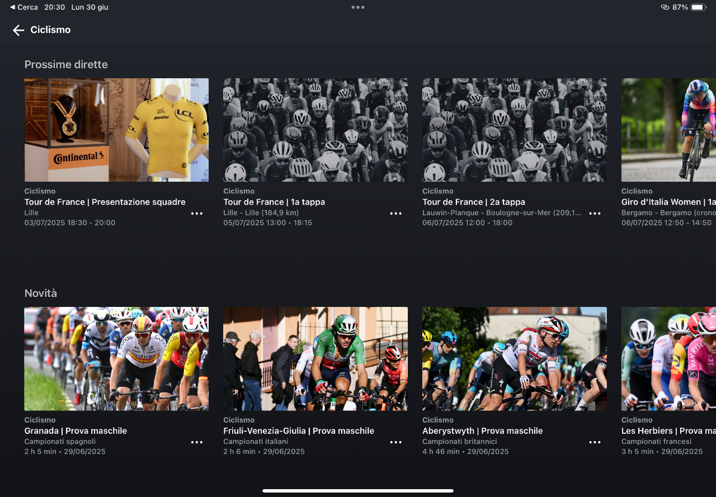Click the 05/07/2025 13:00 - 18:15 schedule text
The width and height of the screenshot is (716, 497).
(268, 223)
